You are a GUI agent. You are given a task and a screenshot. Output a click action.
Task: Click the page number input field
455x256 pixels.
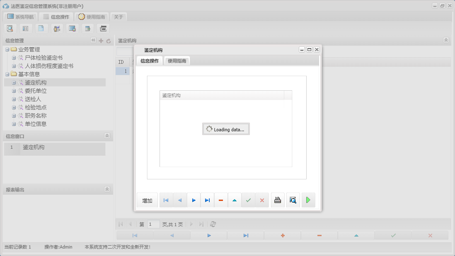click(153, 224)
